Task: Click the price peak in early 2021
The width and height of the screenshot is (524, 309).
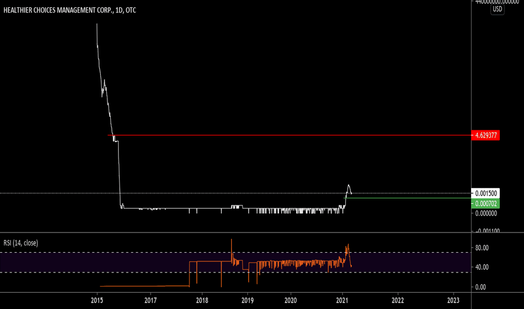Action: (x=349, y=185)
